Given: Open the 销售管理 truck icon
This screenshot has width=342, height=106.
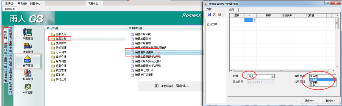Looking at the screenshot, I should [x=27, y=46].
